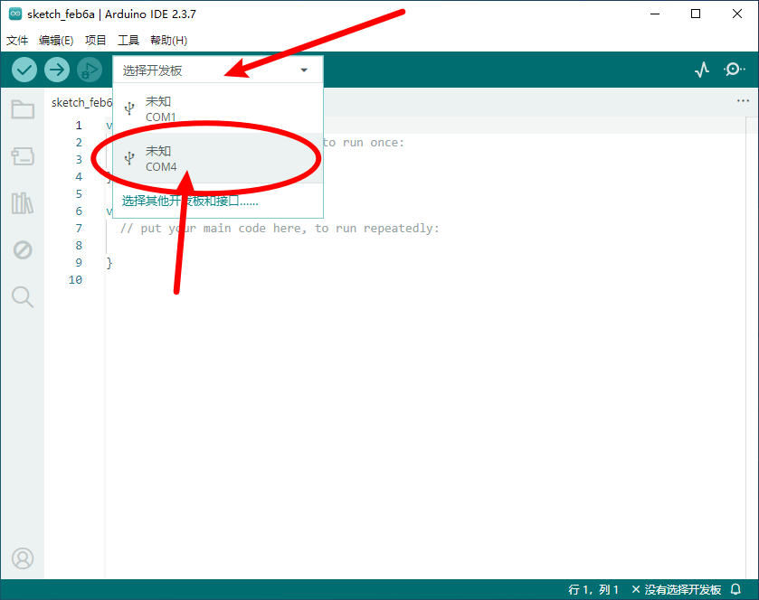Click 选择其他开发板和接口 link

click(190, 201)
